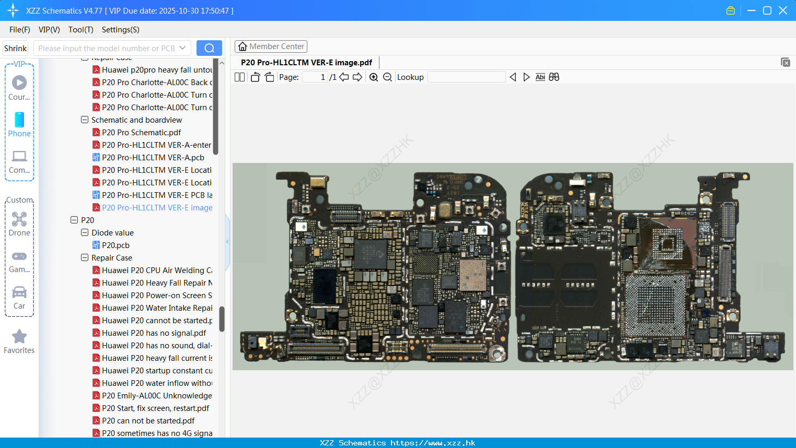Open P20 Emily-AL00C Unknowledge file

coord(152,395)
